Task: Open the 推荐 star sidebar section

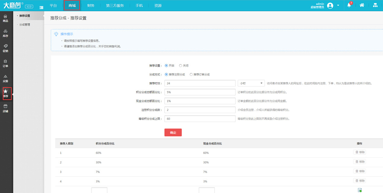Action: 5,93
